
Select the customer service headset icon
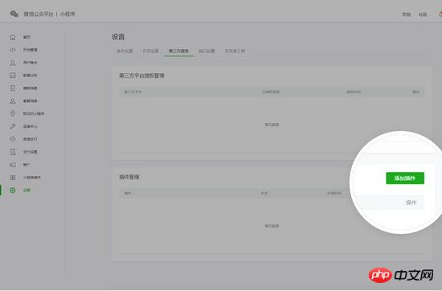[x=13, y=100]
